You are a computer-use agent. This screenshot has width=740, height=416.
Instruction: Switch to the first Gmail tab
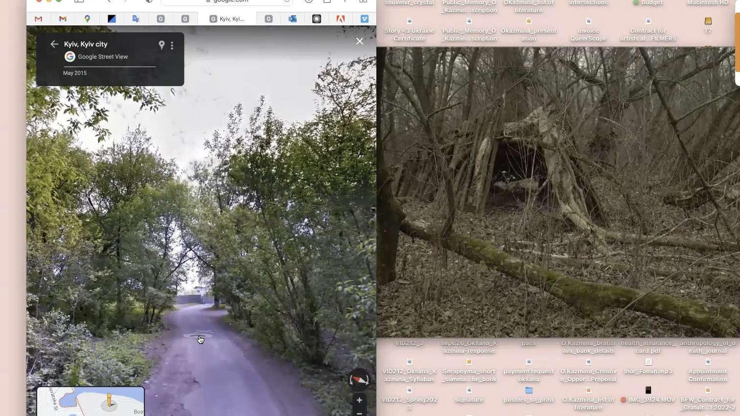(39, 19)
